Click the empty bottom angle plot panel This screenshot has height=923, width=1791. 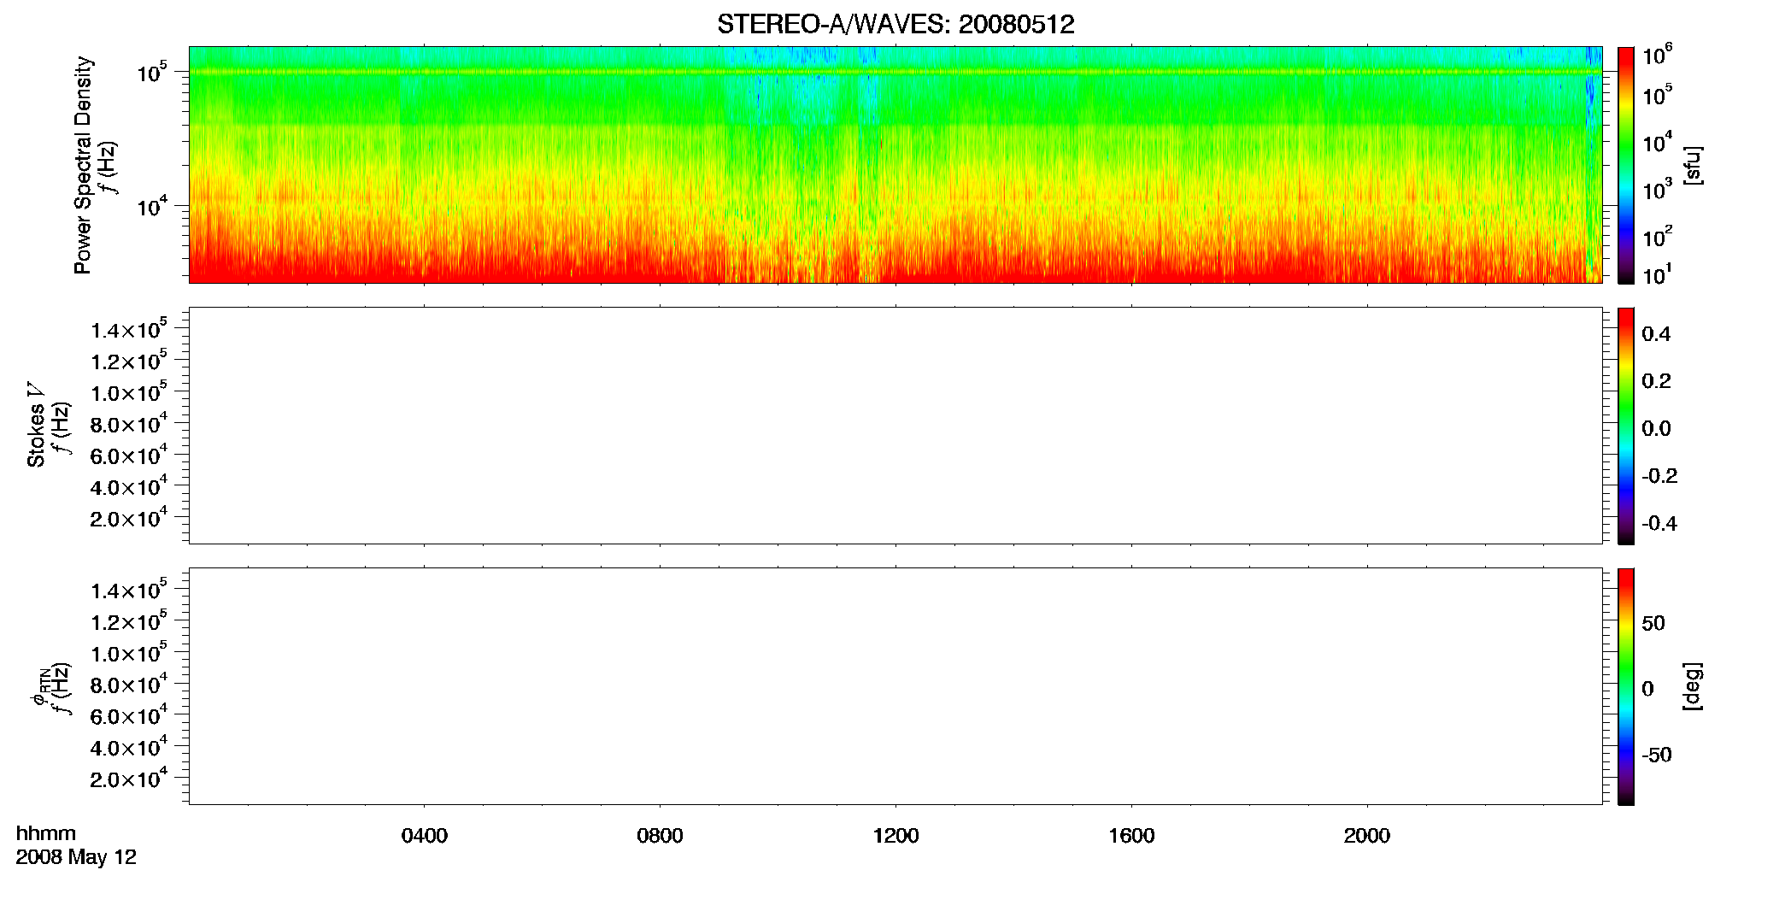pos(895,686)
